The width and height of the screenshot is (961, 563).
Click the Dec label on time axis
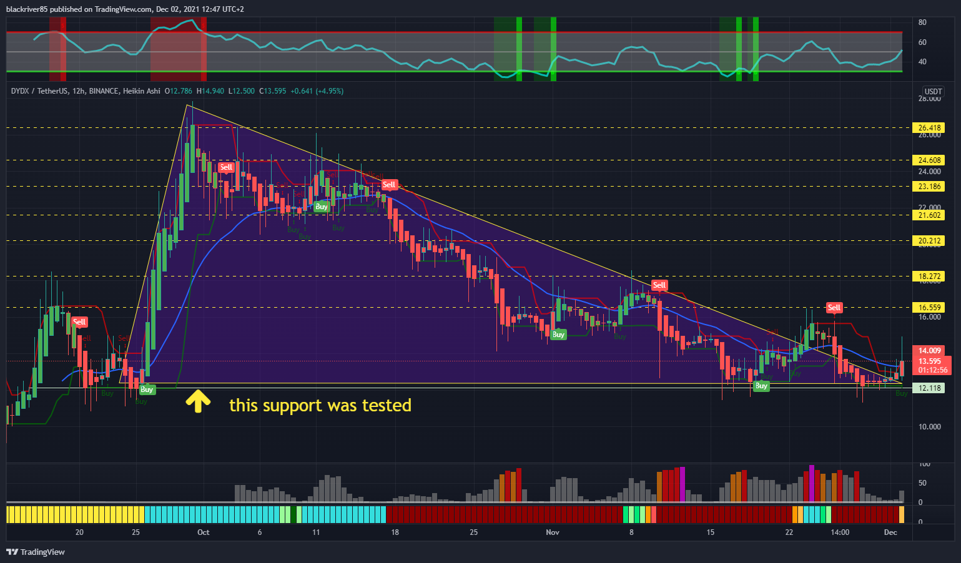pyautogui.click(x=890, y=532)
